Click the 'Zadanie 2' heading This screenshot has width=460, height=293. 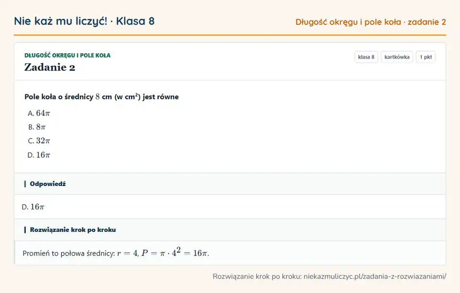[50, 67]
